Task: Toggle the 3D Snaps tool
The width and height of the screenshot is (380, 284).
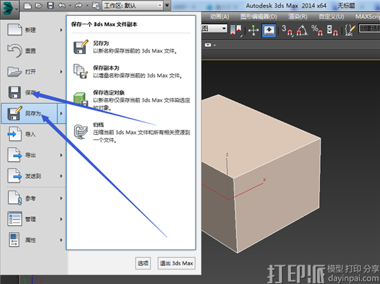Action: click(x=287, y=30)
